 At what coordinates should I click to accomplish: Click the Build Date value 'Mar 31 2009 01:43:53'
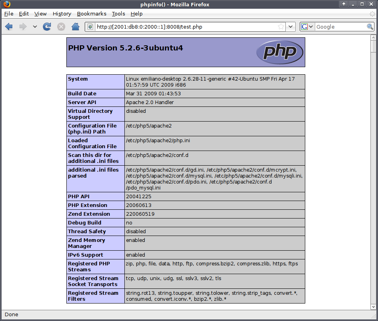click(x=153, y=93)
